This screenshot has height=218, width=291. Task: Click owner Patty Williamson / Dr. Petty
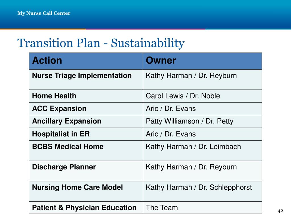(190, 121)
